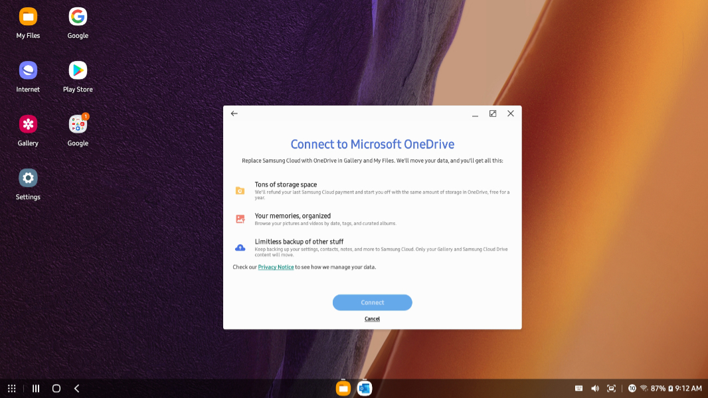
Task: Click the Connect button
Action: pyautogui.click(x=372, y=302)
